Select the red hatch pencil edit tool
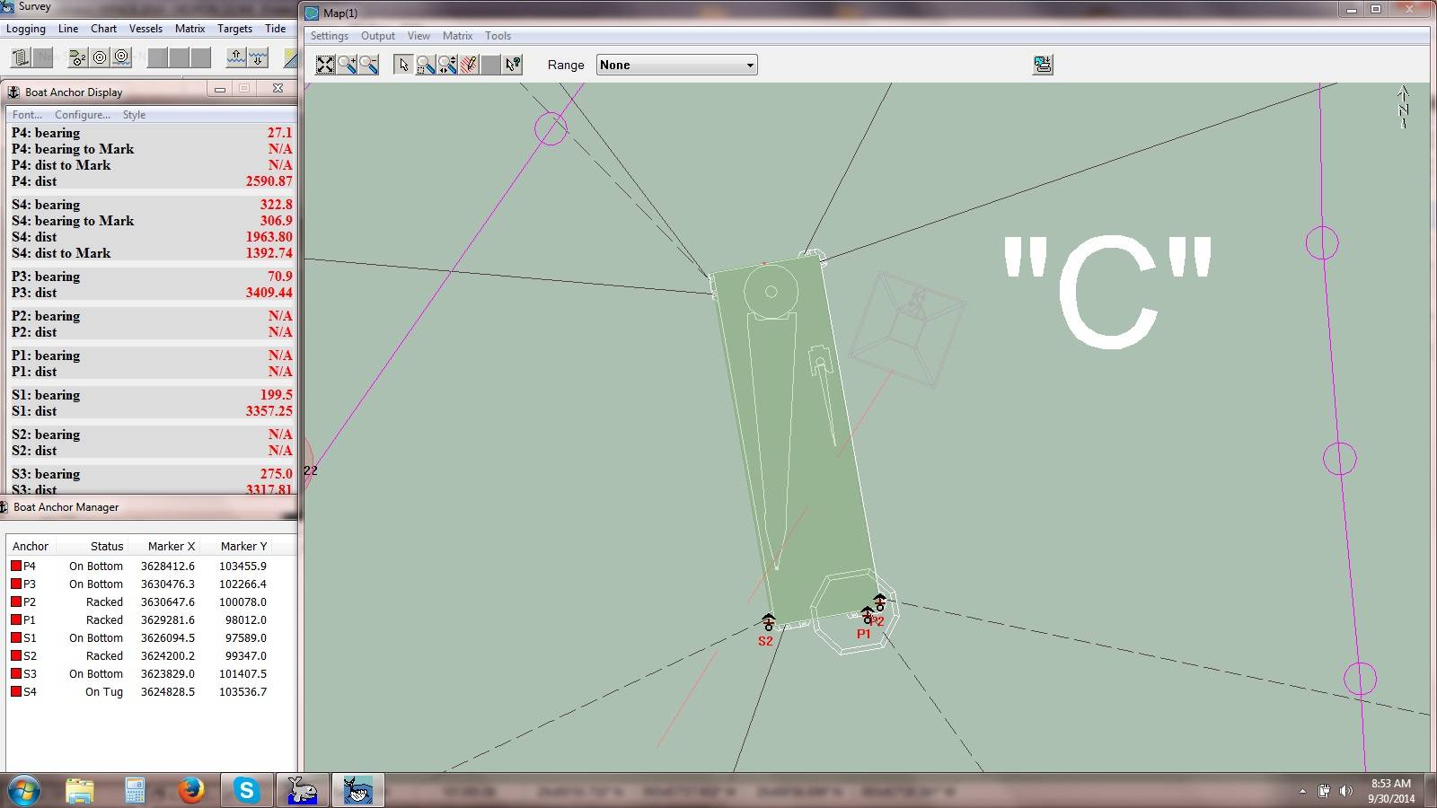This screenshot has width=1437, height=808. [468, 65]
